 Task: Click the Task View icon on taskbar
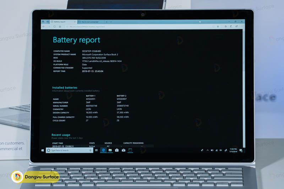coord(97,150)
